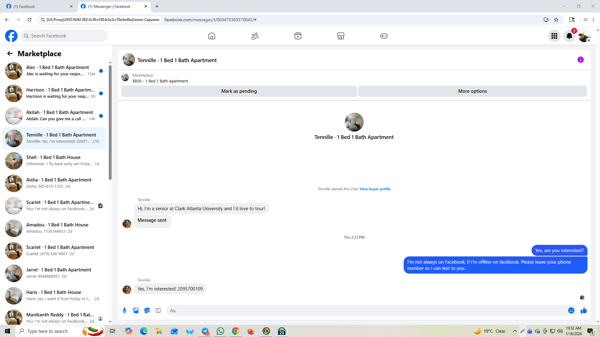Open File Explorer from the taskbar

(x=159, y=331)
